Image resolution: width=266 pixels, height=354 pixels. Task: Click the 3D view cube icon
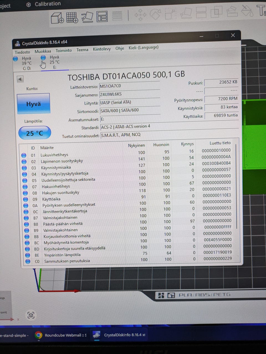click(31, 315)
